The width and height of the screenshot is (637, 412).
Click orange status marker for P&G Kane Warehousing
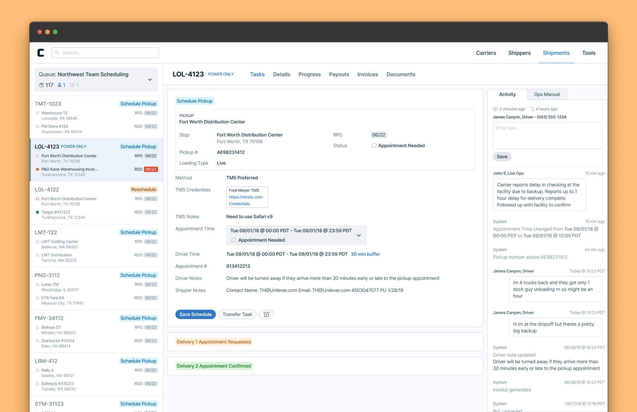[x=37, y=169]
